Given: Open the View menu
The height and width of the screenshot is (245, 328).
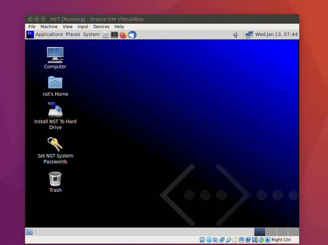Looking at the screenshot, I should point(68,27).
